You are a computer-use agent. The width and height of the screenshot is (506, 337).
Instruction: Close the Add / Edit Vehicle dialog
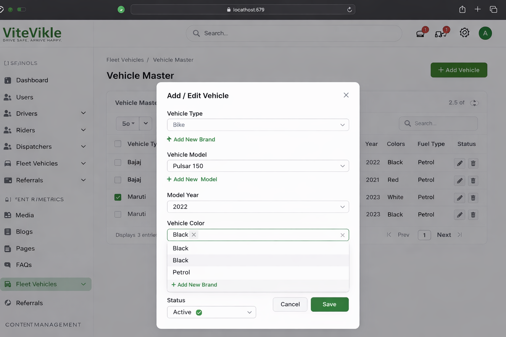pos(346,95)
